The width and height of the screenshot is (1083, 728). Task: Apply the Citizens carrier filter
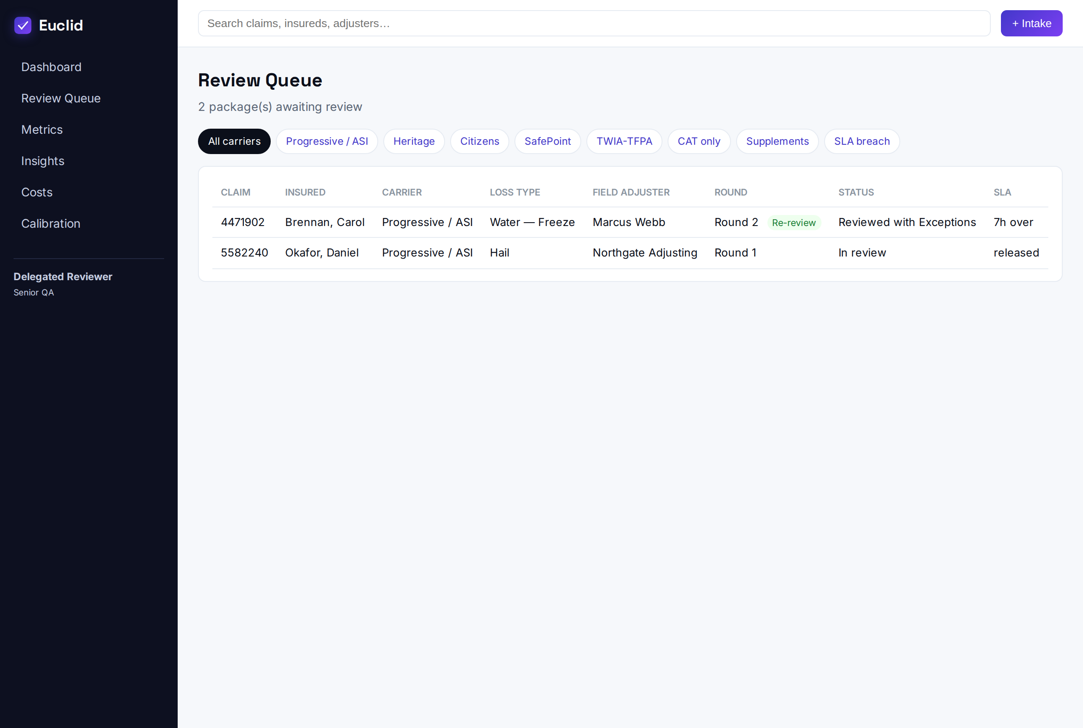point(479,141)
